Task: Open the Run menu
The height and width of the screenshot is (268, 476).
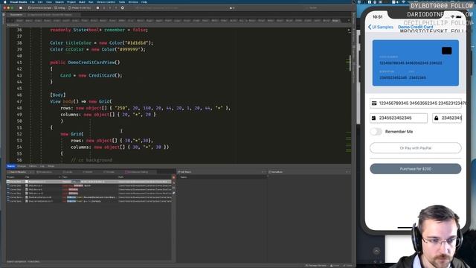Action: tap(91, 1)
